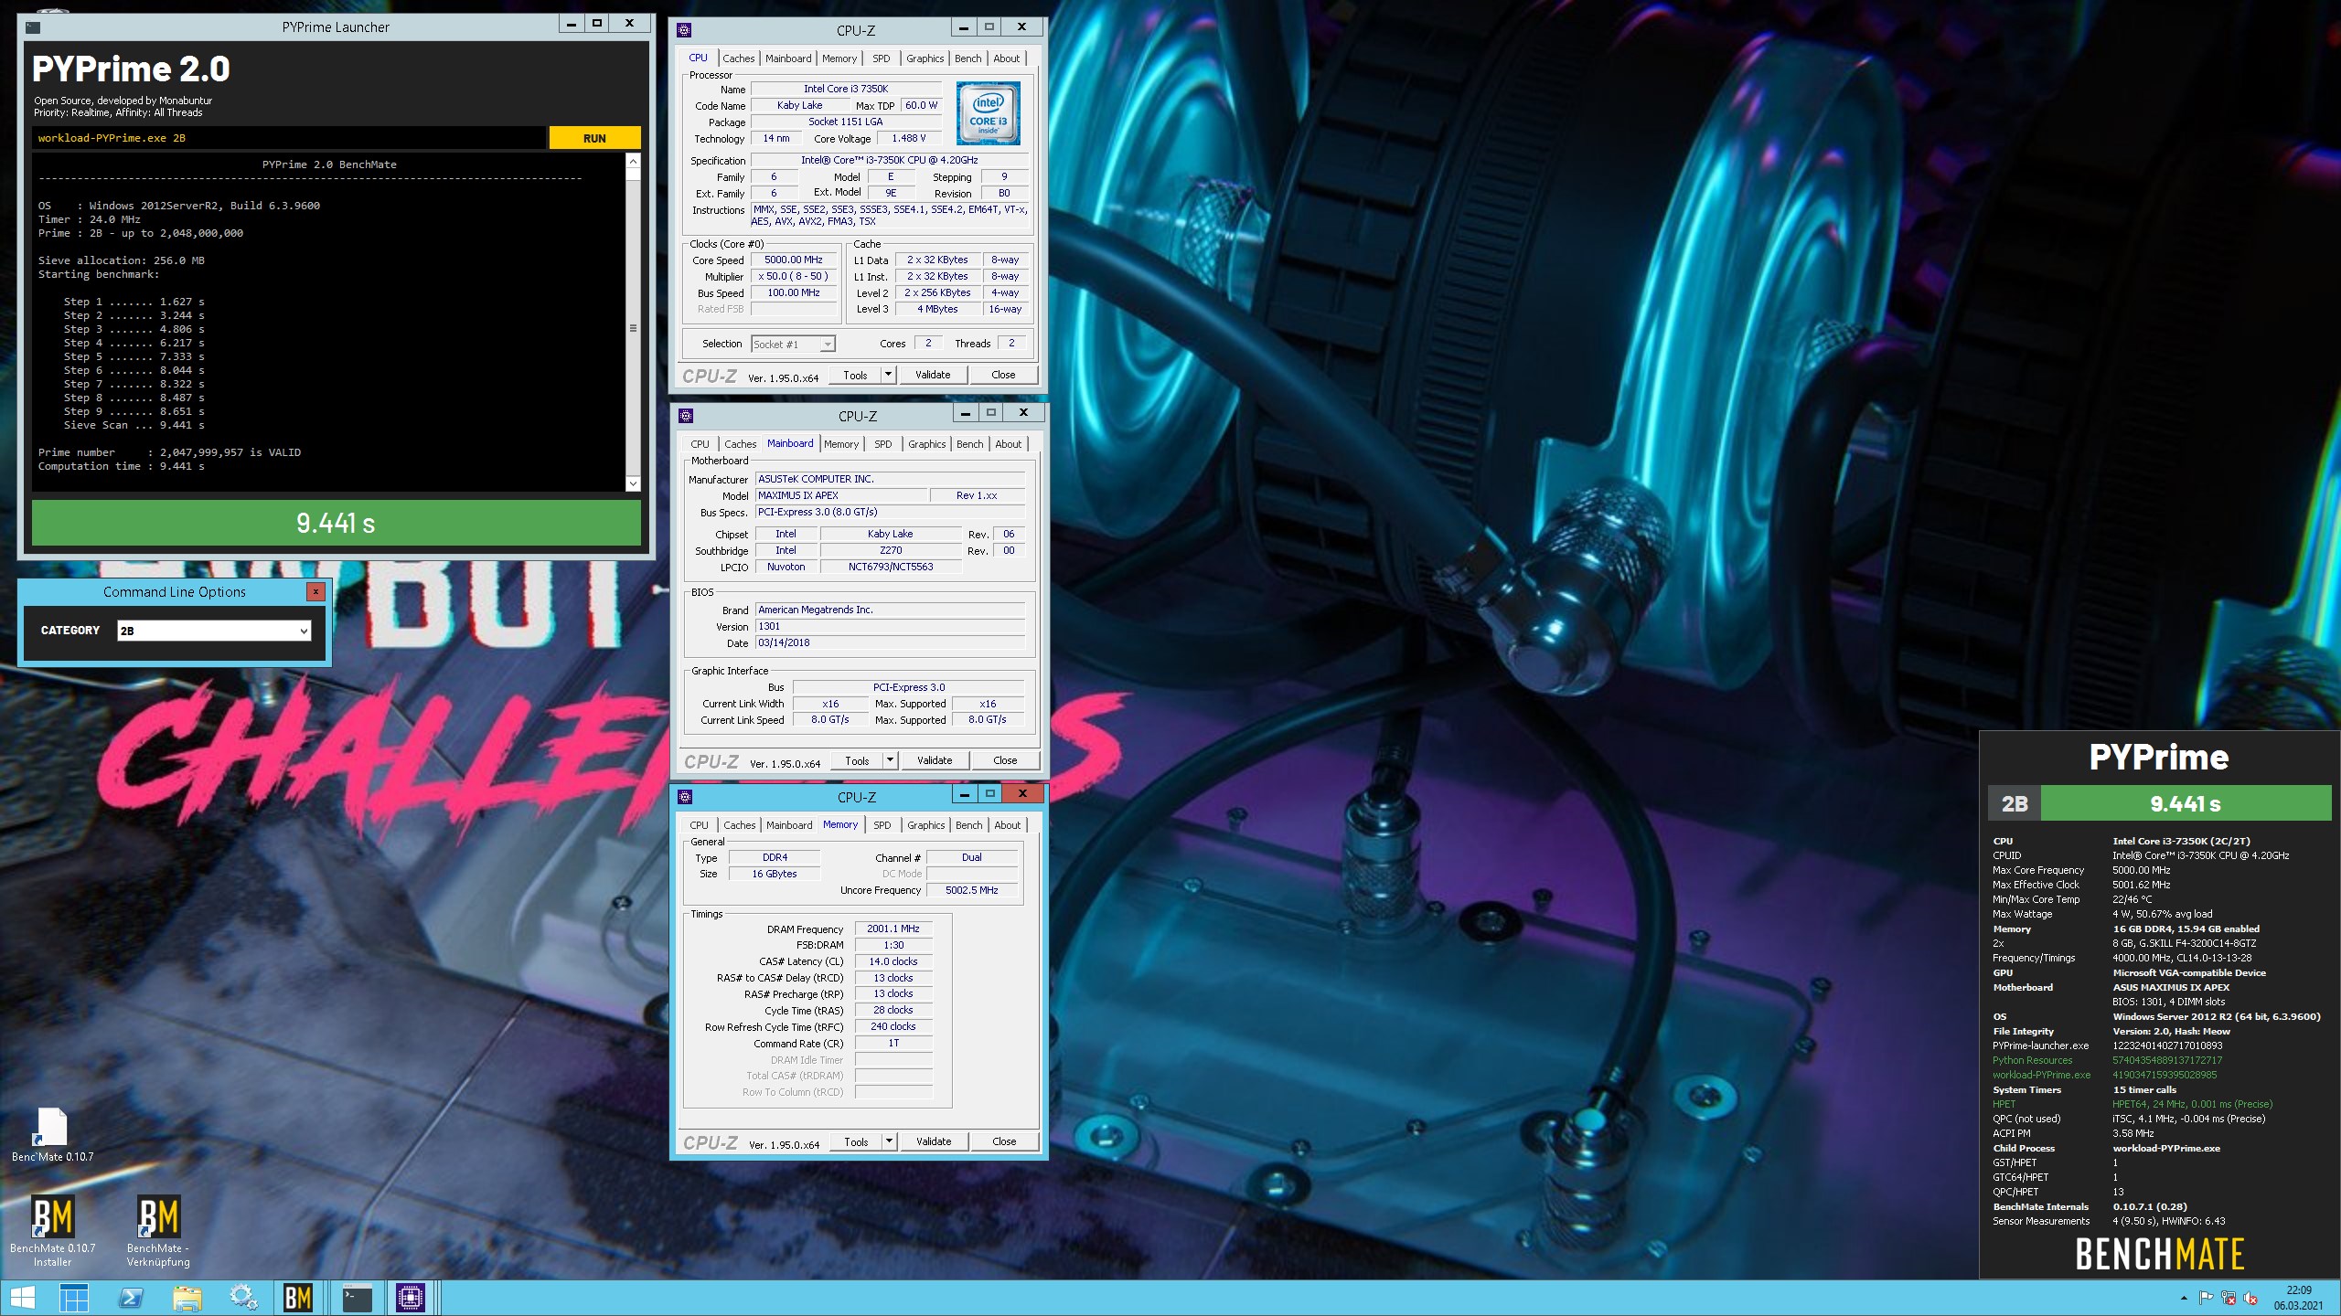Click Close button in top CPU-Z window

(1003, 375)
